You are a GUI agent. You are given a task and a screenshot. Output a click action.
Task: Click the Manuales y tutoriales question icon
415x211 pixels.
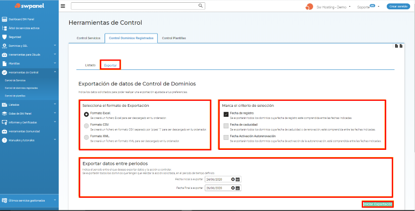(x=4, y=140)
